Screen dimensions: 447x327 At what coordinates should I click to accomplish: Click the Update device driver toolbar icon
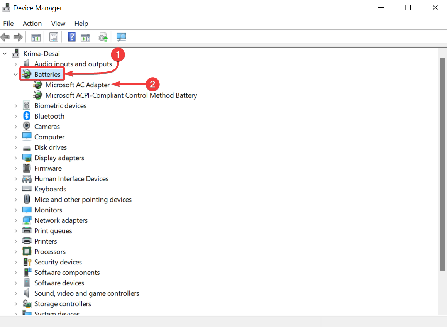(x=103, y=37)
